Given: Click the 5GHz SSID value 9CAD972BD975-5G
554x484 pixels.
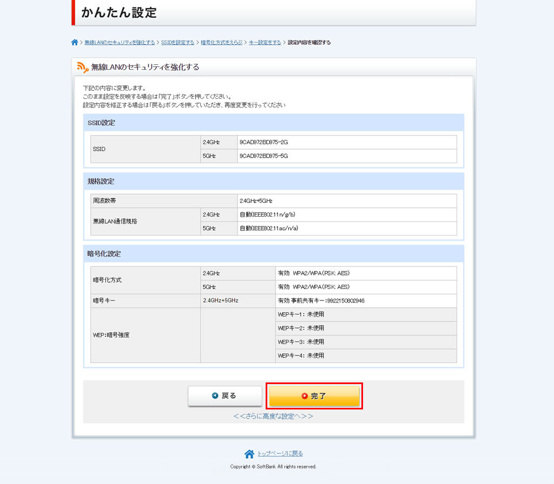Looking at the screenshot, I should click(263, 156).
